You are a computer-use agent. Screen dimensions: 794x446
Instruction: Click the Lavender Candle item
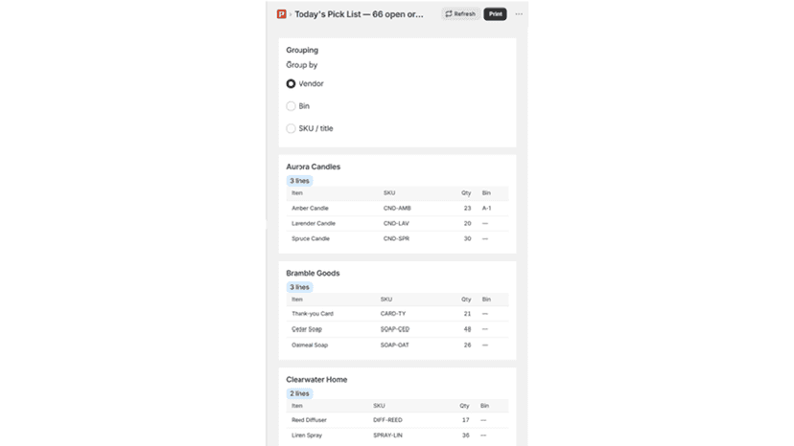[314, 224]
